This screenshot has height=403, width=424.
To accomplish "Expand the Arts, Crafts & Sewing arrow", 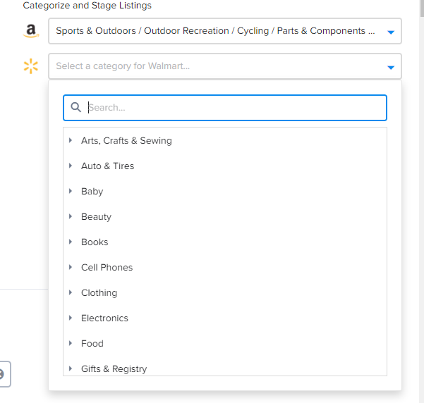I will pyautogui.click(x=71, y=140).
